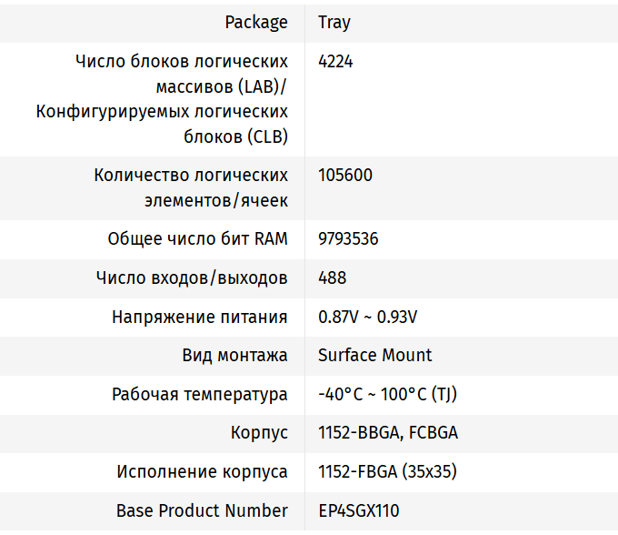This screenshot has height=535, width=618.
Task: Click the "Общее число бит RAM" label
Action: (197, 239)
